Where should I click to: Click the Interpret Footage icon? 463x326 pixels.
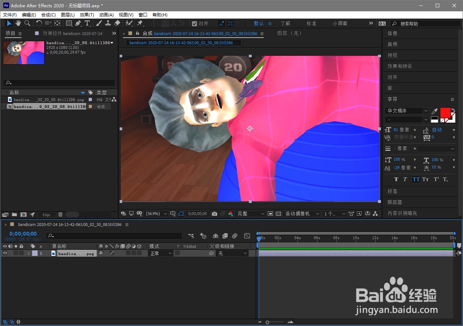tap(5, 215)
